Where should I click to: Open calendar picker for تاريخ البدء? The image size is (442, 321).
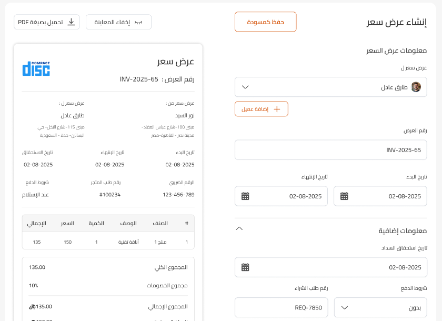pyautogui.click(x=344, y=196)
